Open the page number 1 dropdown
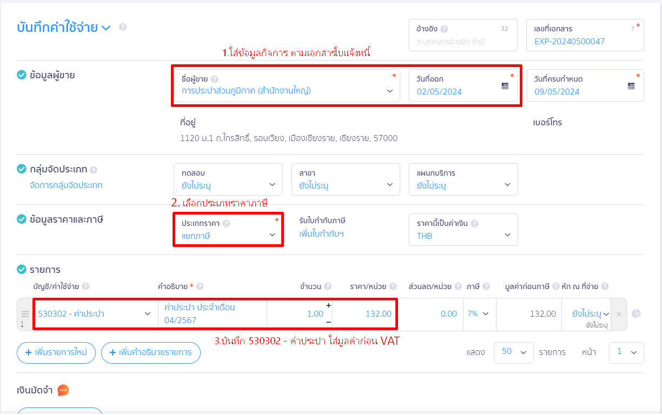The height and width of the screenshot is (415, 662). click(626, 352)
